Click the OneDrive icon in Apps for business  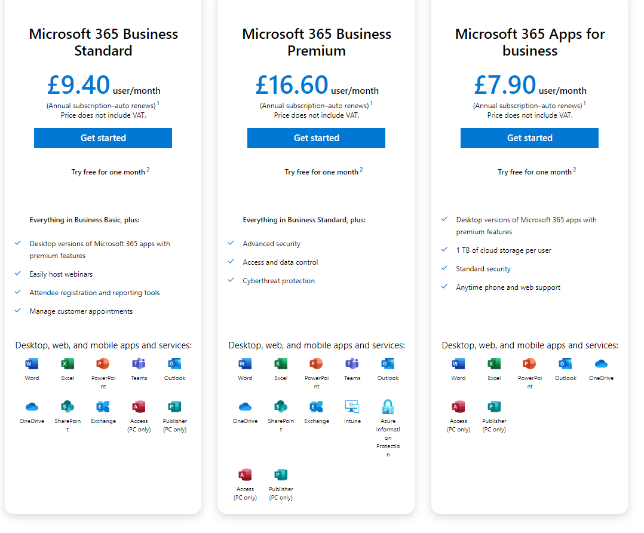click(601, 364)
